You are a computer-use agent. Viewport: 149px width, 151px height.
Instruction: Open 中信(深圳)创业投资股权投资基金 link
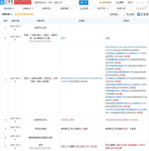[126, 111]
